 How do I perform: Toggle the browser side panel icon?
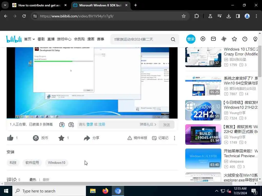pyautogui.click(x=238, y=16)
